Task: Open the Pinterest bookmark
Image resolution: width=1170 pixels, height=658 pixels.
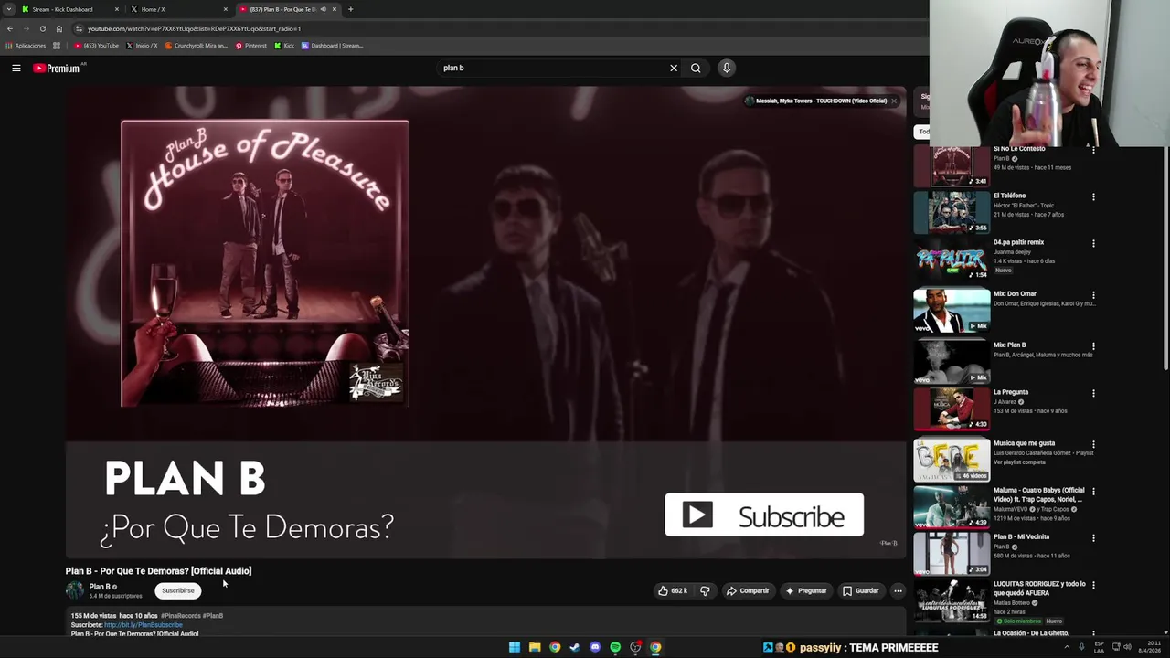Action: (251, 45)
